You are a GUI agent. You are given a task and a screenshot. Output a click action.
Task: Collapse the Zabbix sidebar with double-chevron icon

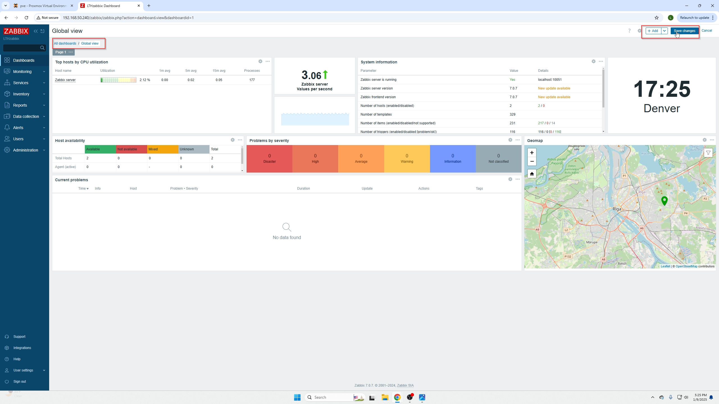pos(36,31)
